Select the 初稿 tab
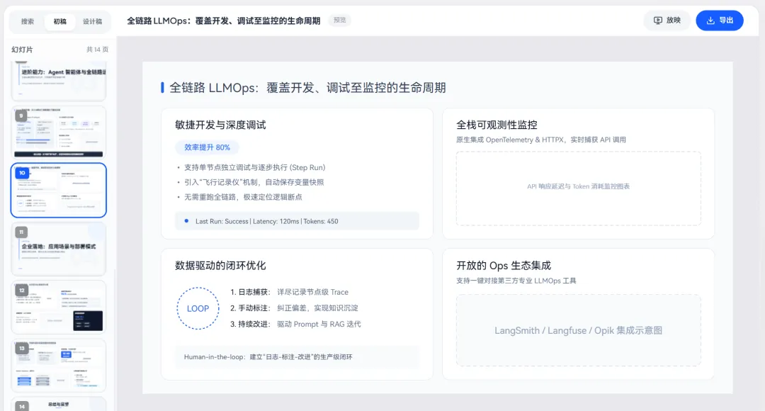The height and width of the screenshot is (411, 765). click(x=59, y=21)
